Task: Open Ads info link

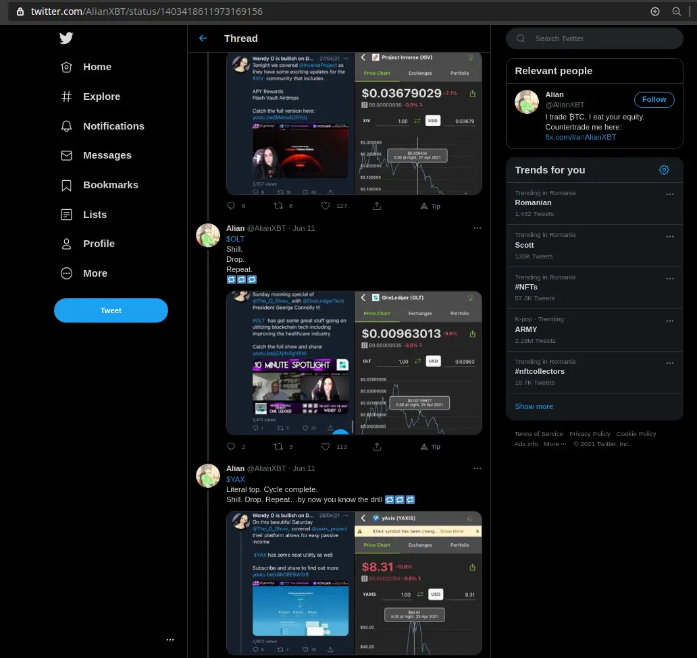Action: tap(526, 444)
